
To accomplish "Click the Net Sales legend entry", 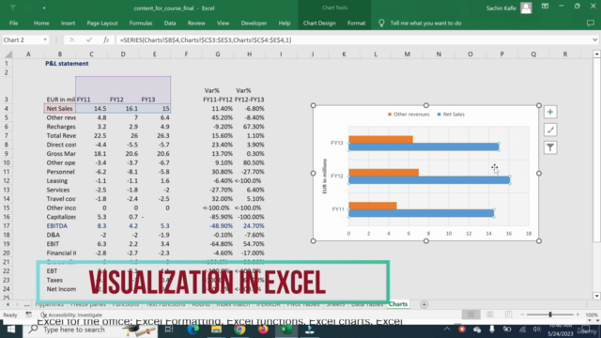I will coord(451,115).
